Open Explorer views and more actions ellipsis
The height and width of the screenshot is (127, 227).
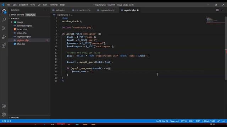pos(46,10)
